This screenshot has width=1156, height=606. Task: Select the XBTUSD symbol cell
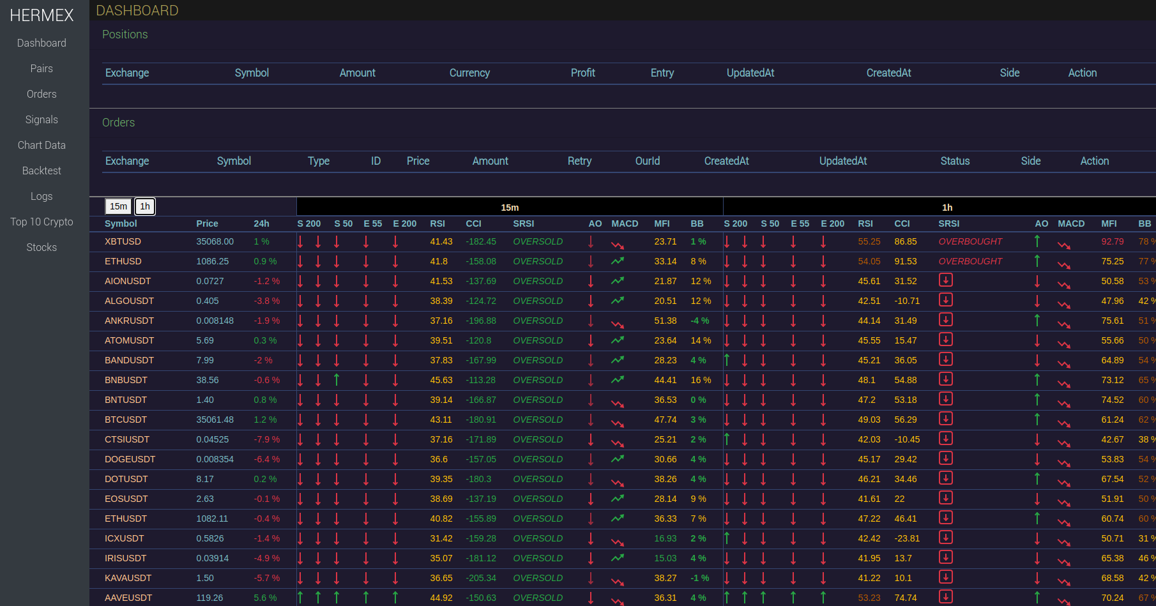(x=123, y=241)
